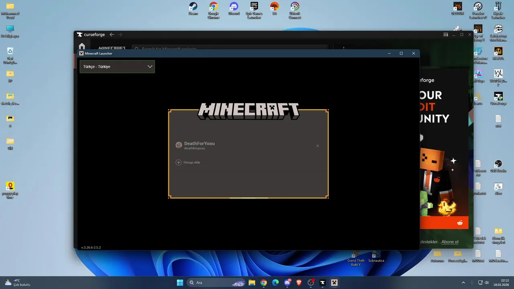514x289 pixels.
Task: Open the Türkçe - Türkiye language dropdown
Action: click(x=117, y=67)
